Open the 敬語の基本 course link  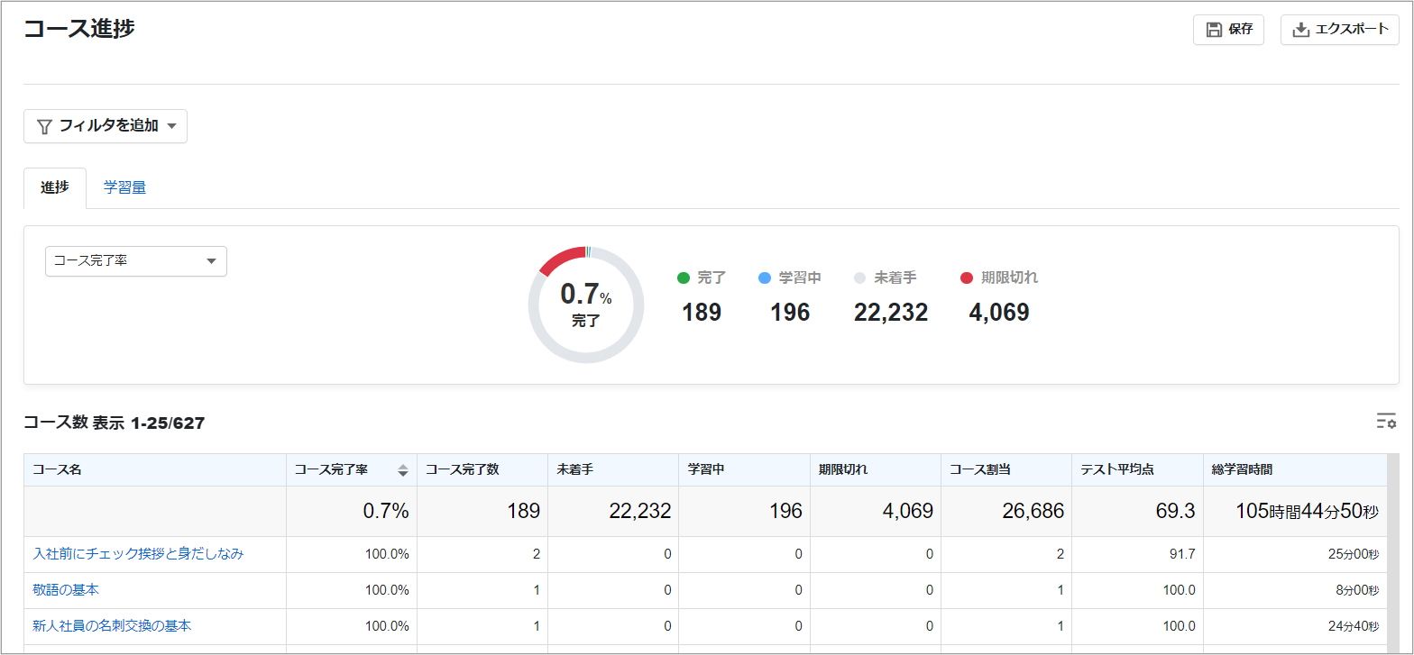[66, 590]
